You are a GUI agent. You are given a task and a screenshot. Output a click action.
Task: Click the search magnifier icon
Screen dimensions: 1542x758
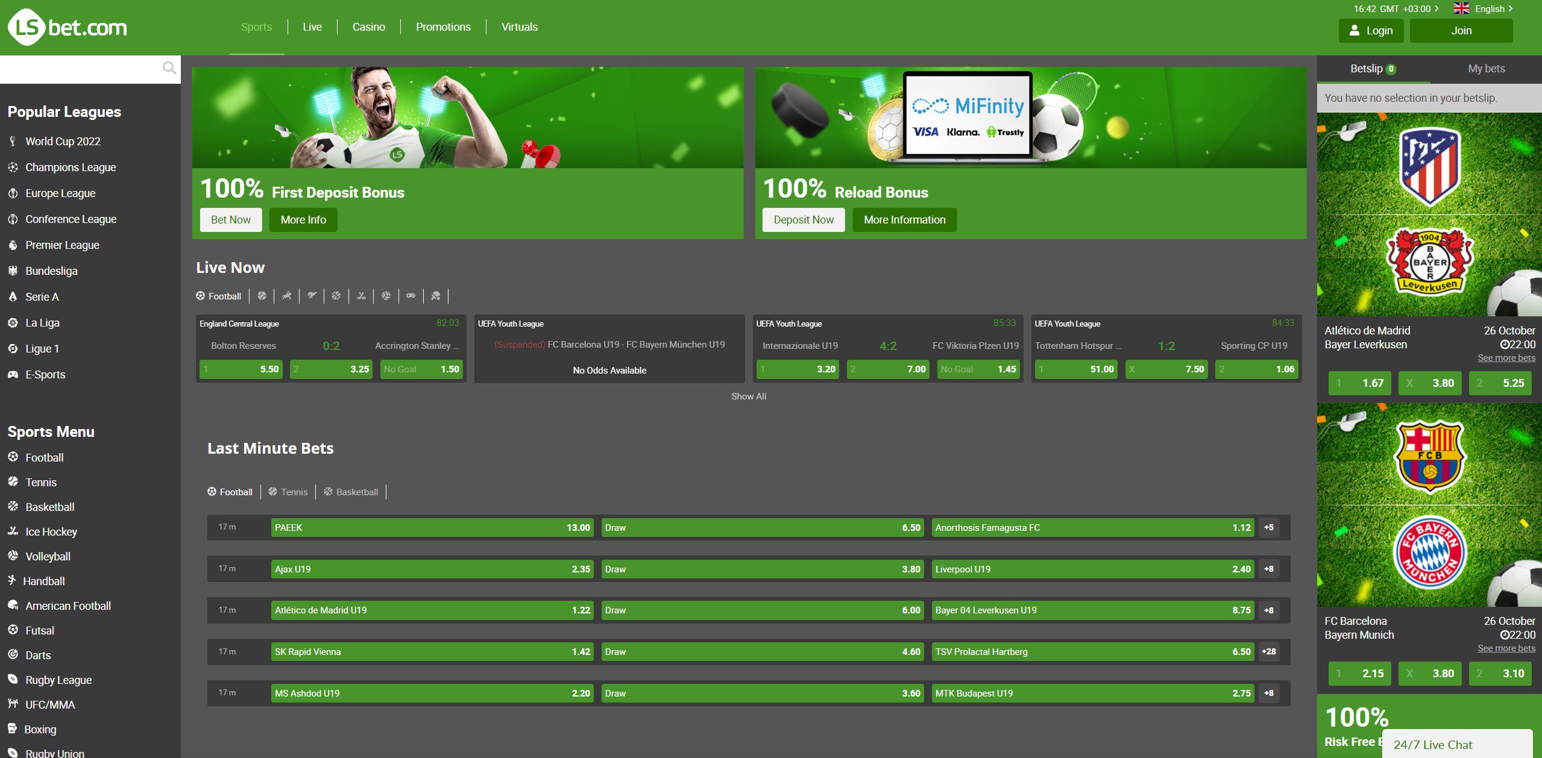coord(169,68)
